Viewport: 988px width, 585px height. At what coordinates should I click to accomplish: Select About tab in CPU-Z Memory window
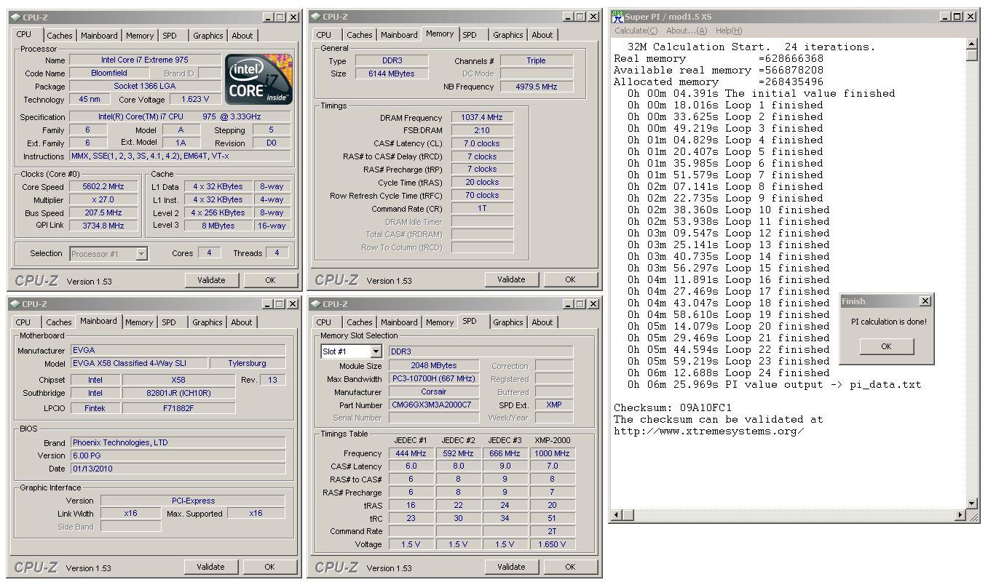click(542, 35)
